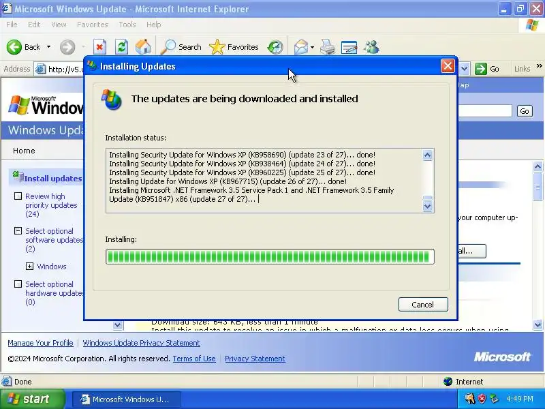Screen dimensions: 545x409
Task: Close the Installing Updates dialog
Action: [x=448, y=65]
